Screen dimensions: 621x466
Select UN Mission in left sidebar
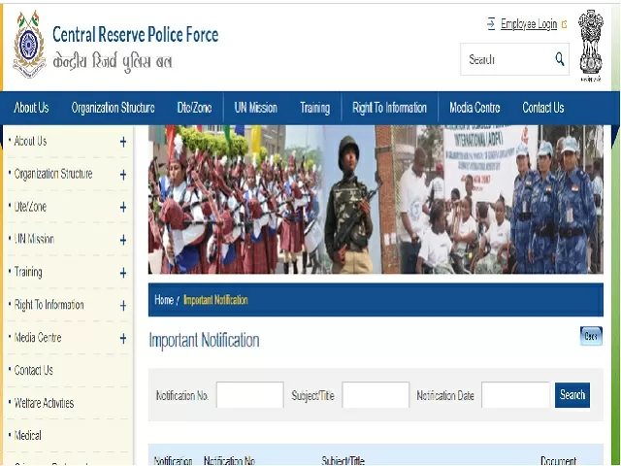pyautogui.click(x=34, y=240)
